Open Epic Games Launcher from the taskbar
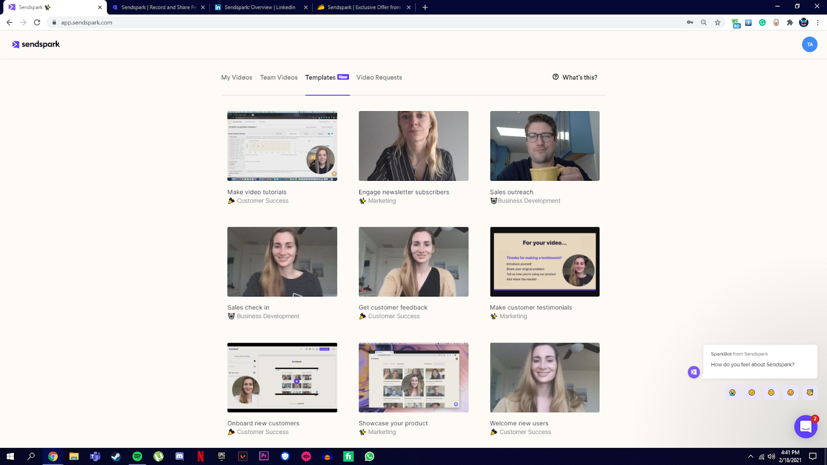Viewport: 827px width, 465px height. click(x=222, y=456)
